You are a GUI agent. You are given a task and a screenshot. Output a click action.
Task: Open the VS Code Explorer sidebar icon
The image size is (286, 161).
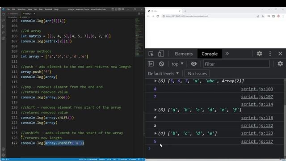pos(3,14)
